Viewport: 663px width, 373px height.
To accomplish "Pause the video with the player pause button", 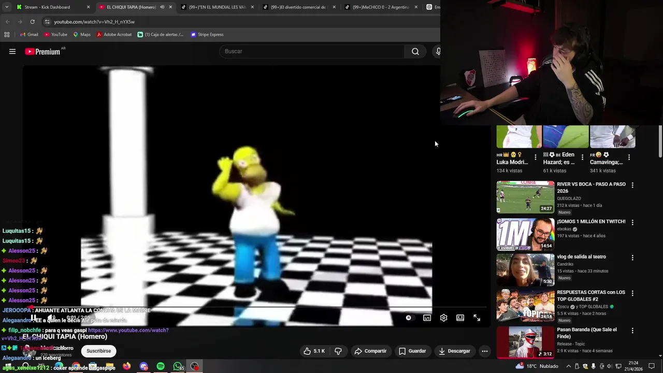I will [x=33, y=318].
